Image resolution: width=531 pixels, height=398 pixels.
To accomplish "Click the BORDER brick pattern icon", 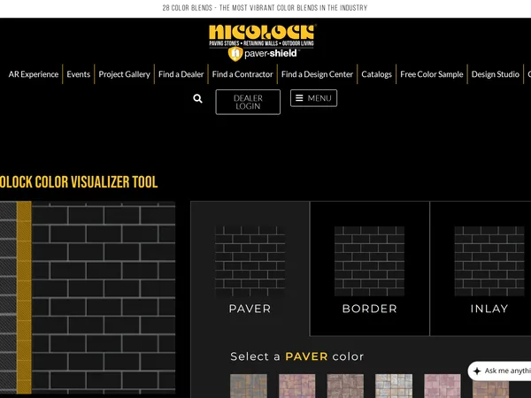I will 369,261.
